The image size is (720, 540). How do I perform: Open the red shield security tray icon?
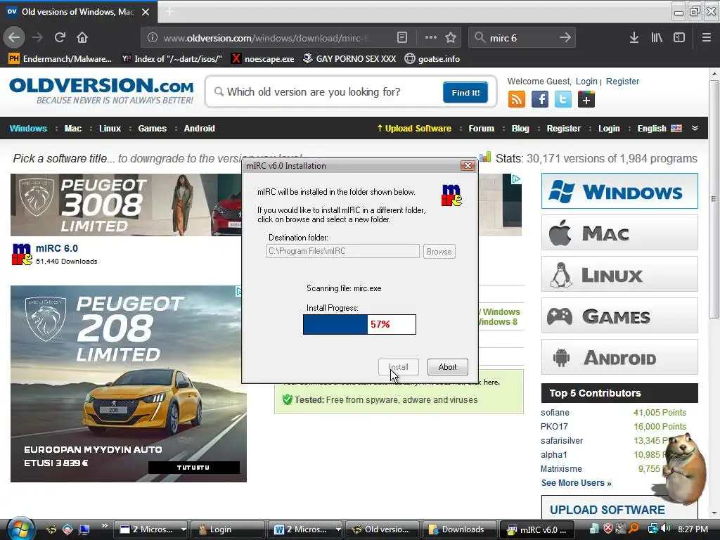608,529
